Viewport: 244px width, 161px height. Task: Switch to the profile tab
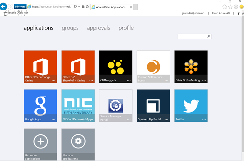tap(126, 28)
